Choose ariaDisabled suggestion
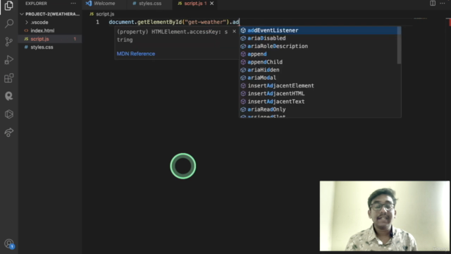The height and width of the screenshot is (254, 451). coord(319,38)
